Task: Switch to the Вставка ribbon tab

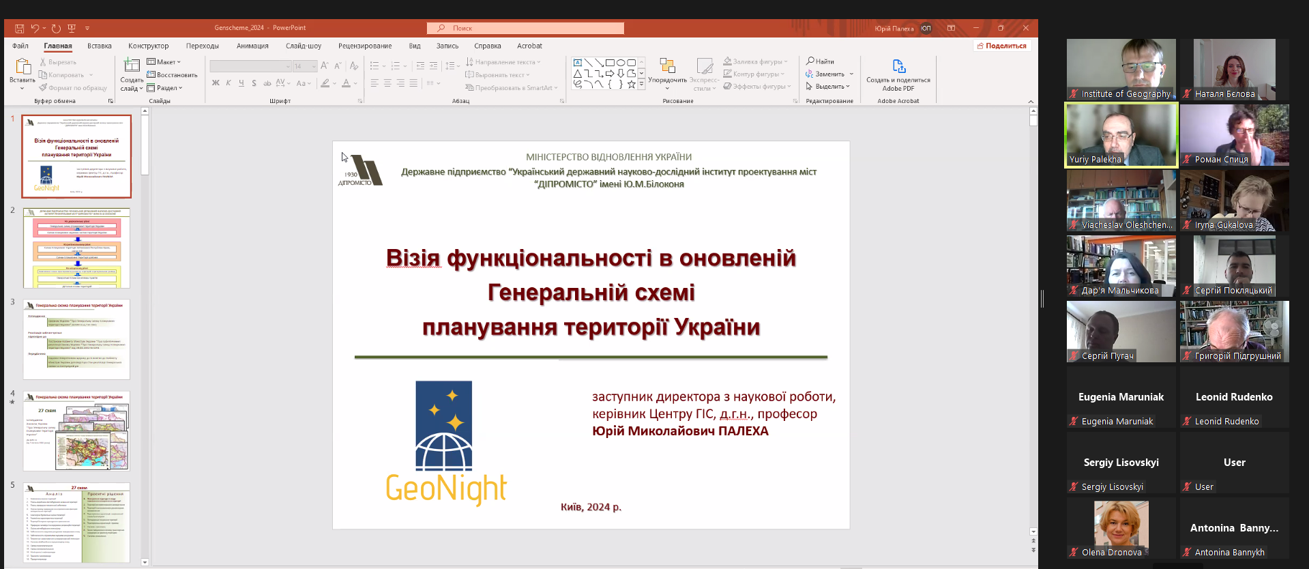Action: 100,46
